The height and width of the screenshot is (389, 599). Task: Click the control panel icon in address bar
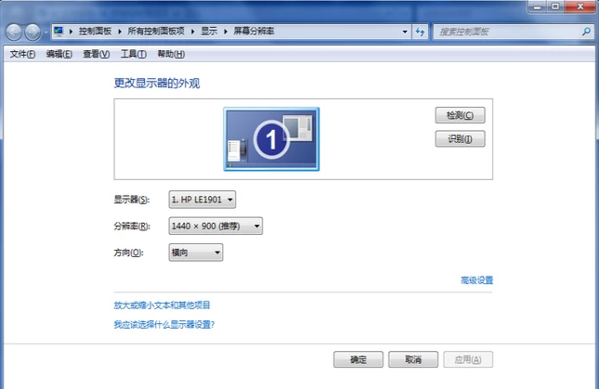pyautogui.click(x=58, y=31)
